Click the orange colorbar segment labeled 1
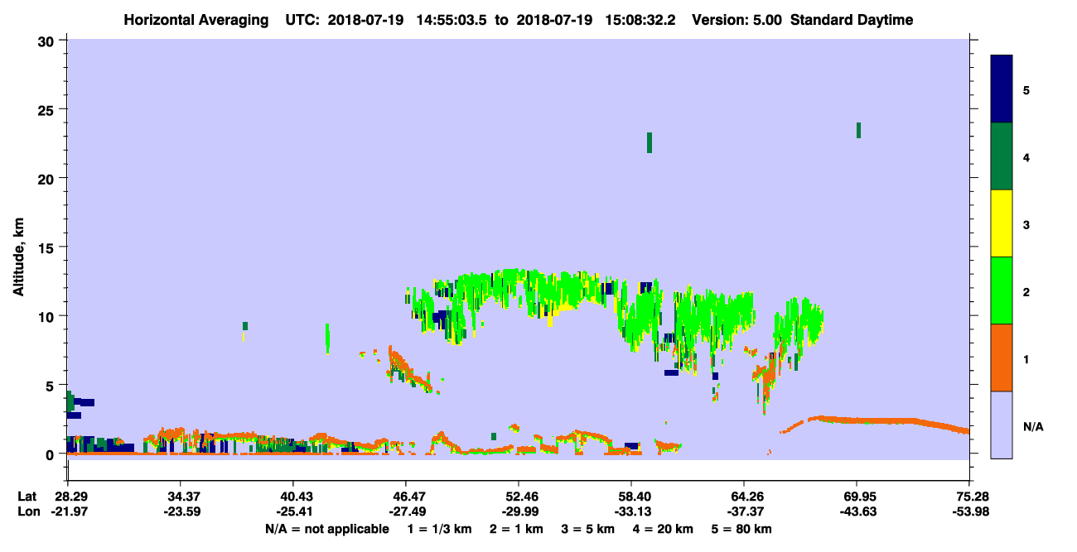The image size is (1077, 552). coord(1002,358)
